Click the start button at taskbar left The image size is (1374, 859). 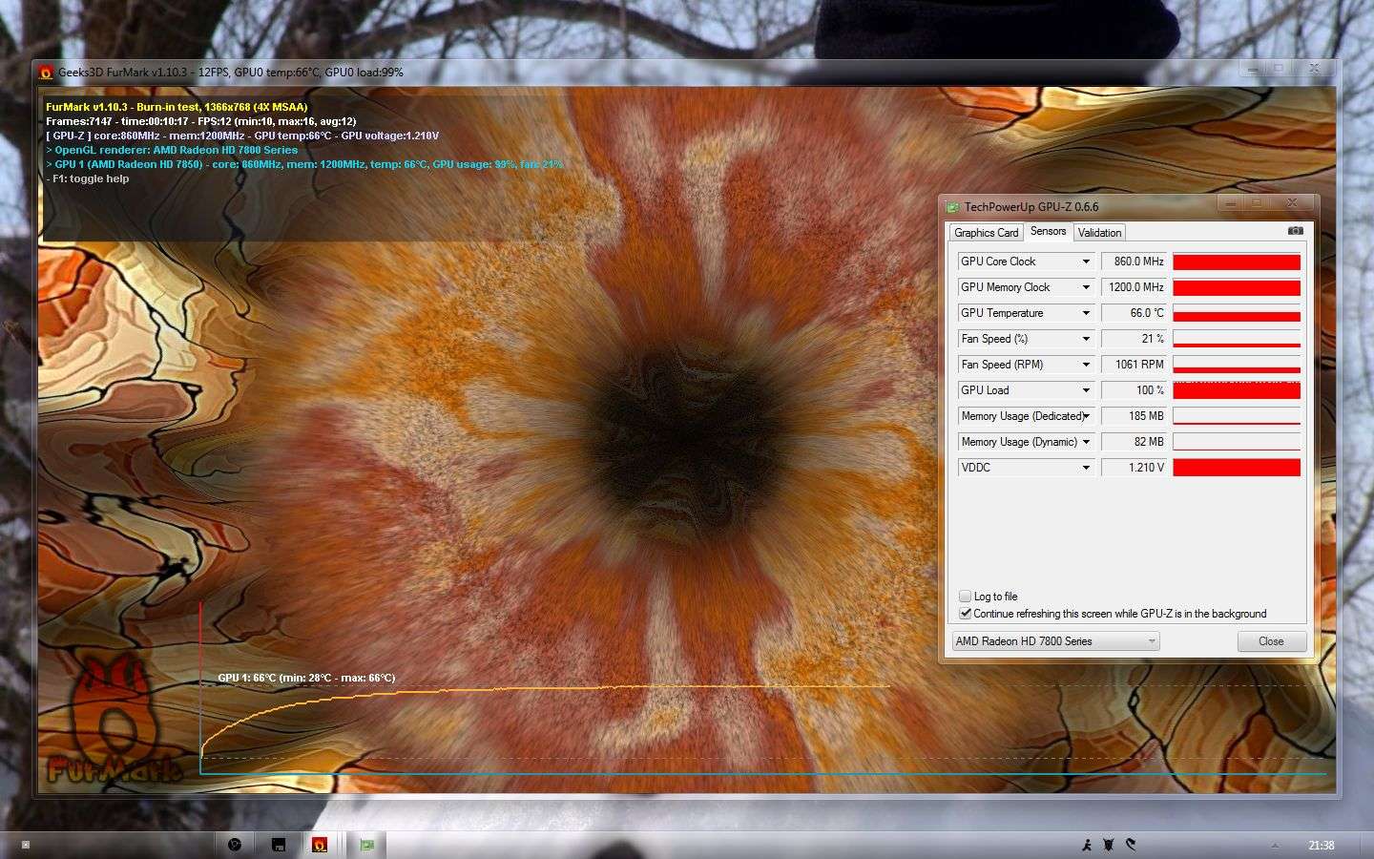[x=26, y=845]
